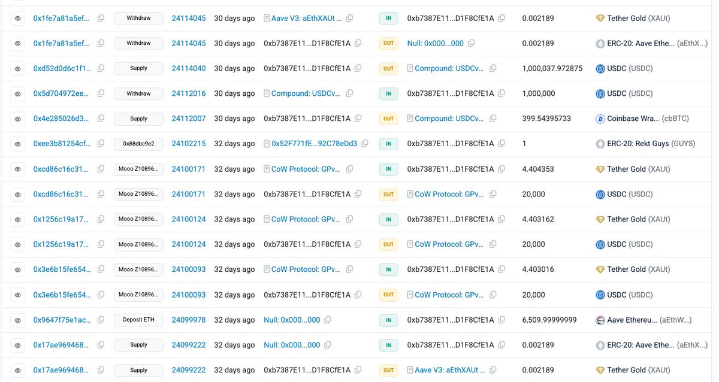Open transaction 0x5d704972ee link
Viewport: 719px width, 382px height.
coord(62,94)
